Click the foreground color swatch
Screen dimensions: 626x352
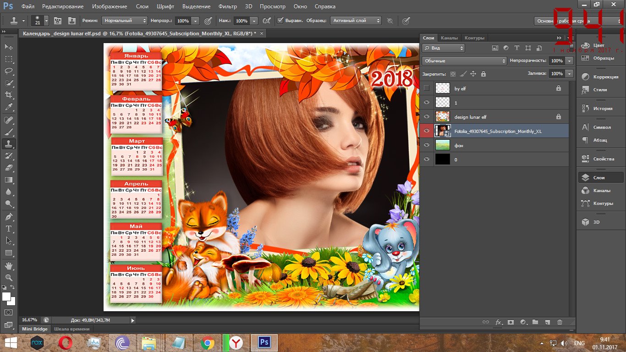tap(6, 297)
